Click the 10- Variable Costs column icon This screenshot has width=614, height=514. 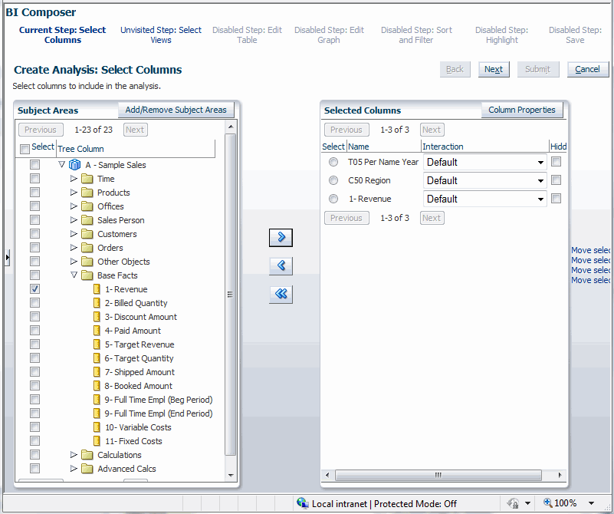[97, 427]
